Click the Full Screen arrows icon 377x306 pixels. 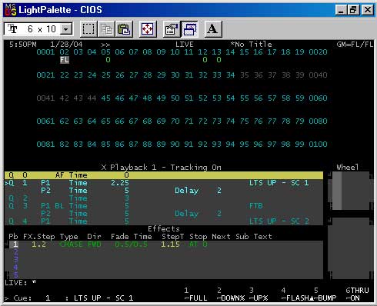click(x=148, y=29)
